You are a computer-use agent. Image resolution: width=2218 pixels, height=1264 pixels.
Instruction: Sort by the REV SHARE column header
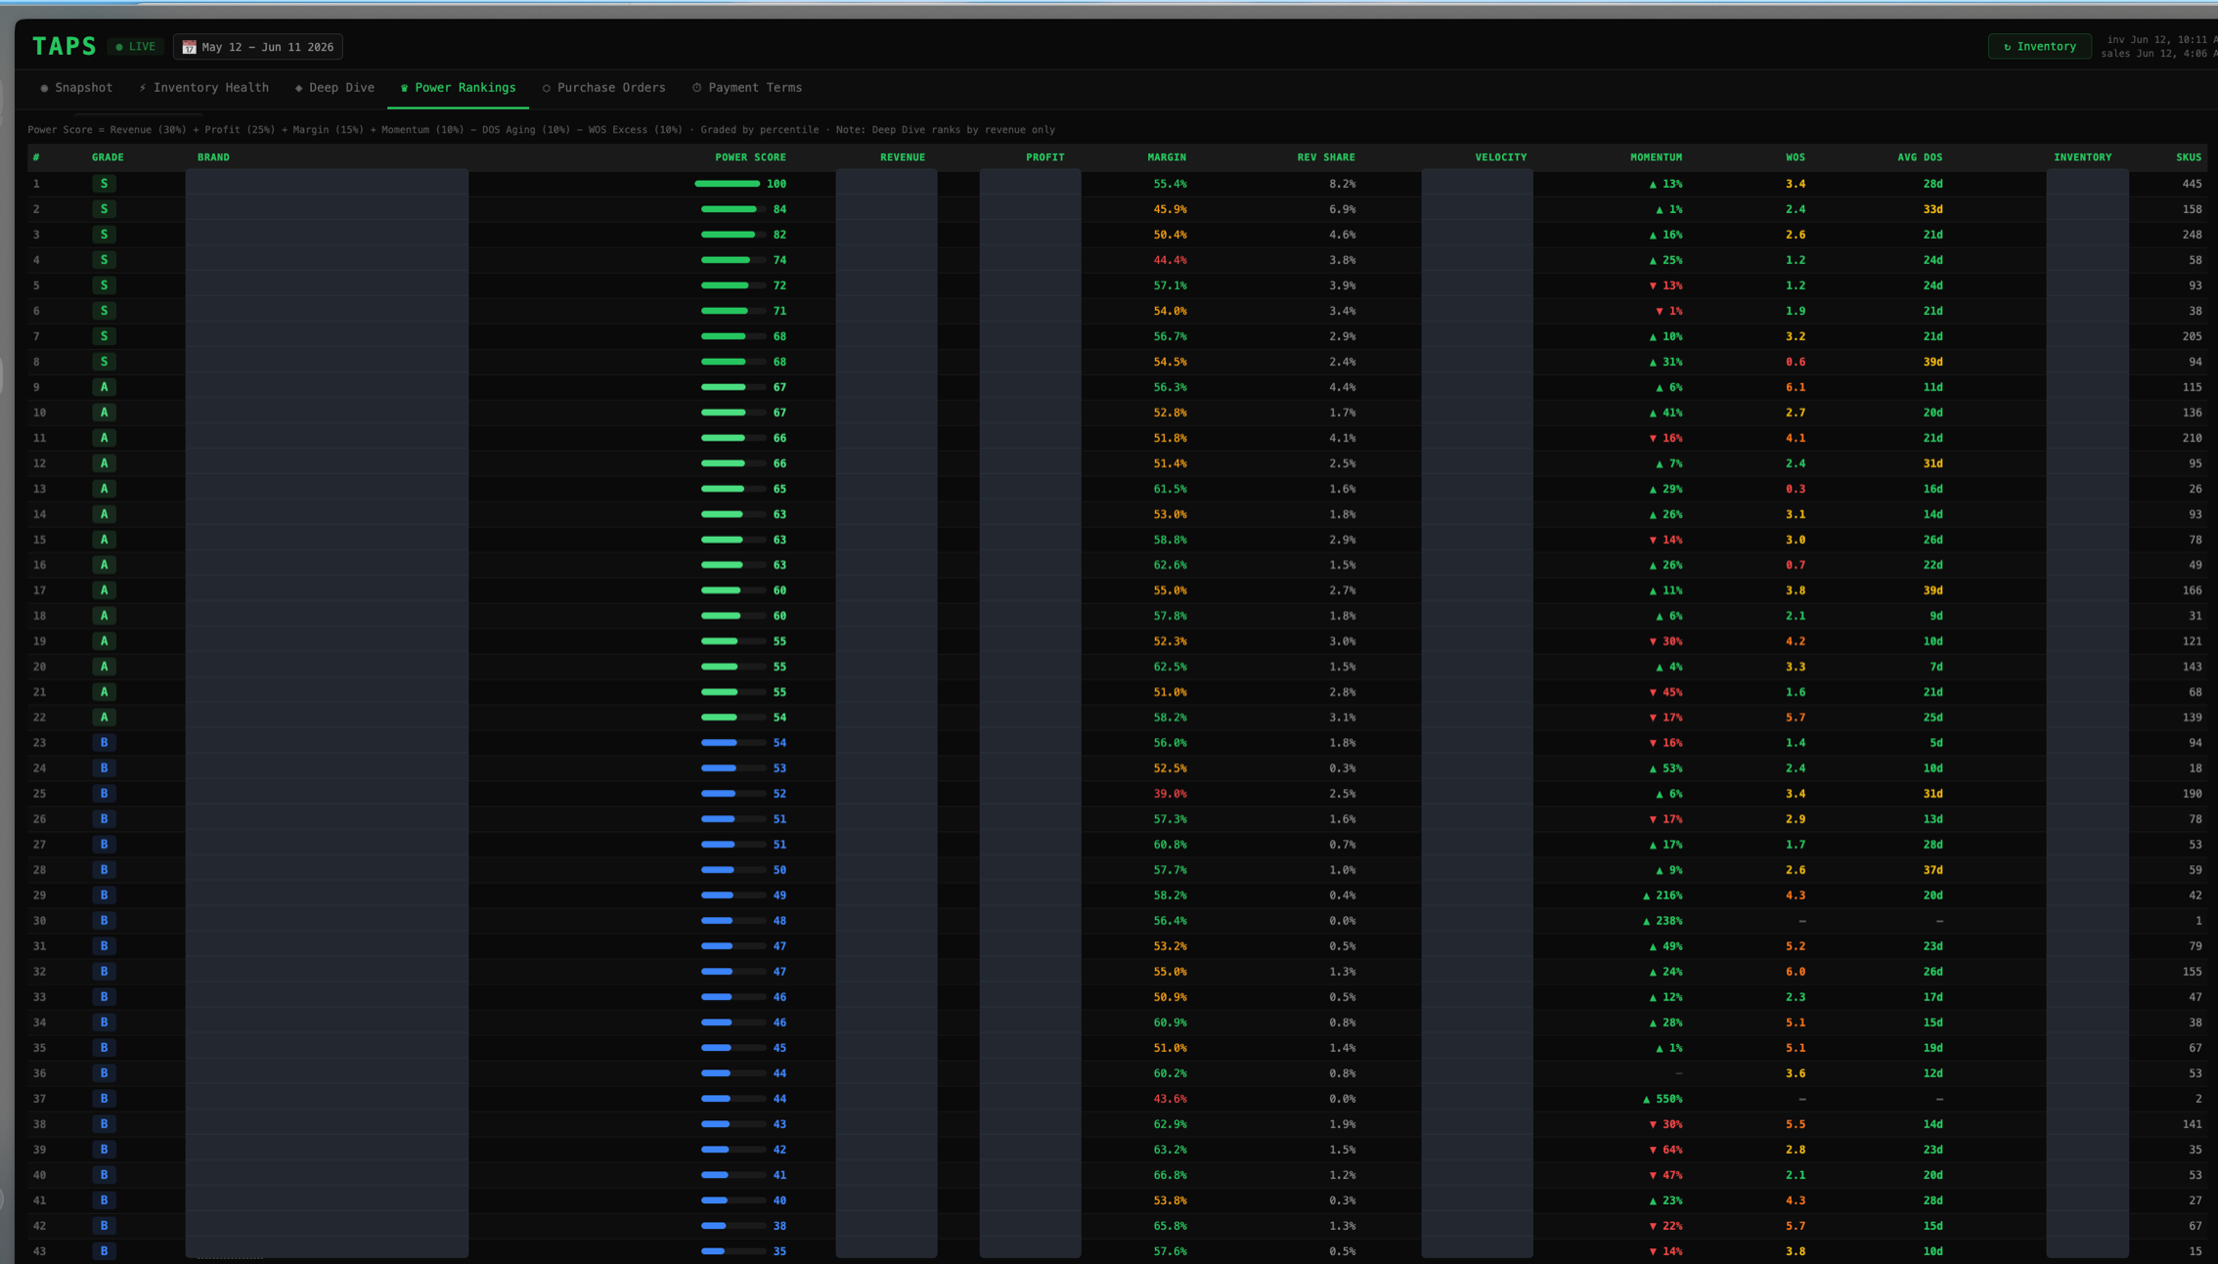click(1326, 157)
